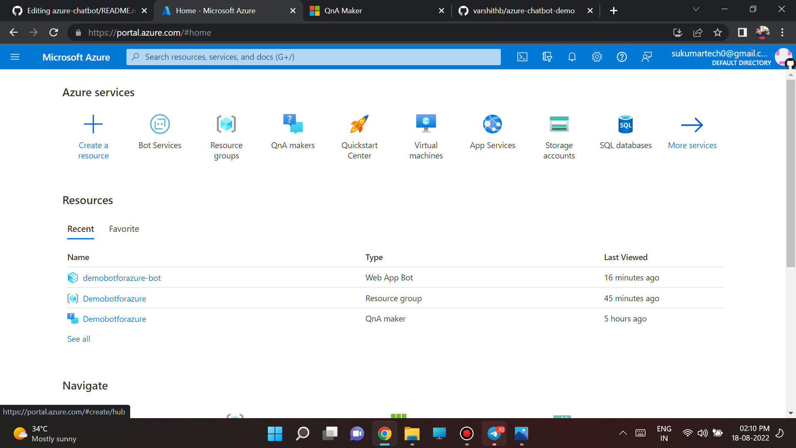796x448 pixels.
Task: Open the portal hamburger menu
Action: tap(15, 57)
